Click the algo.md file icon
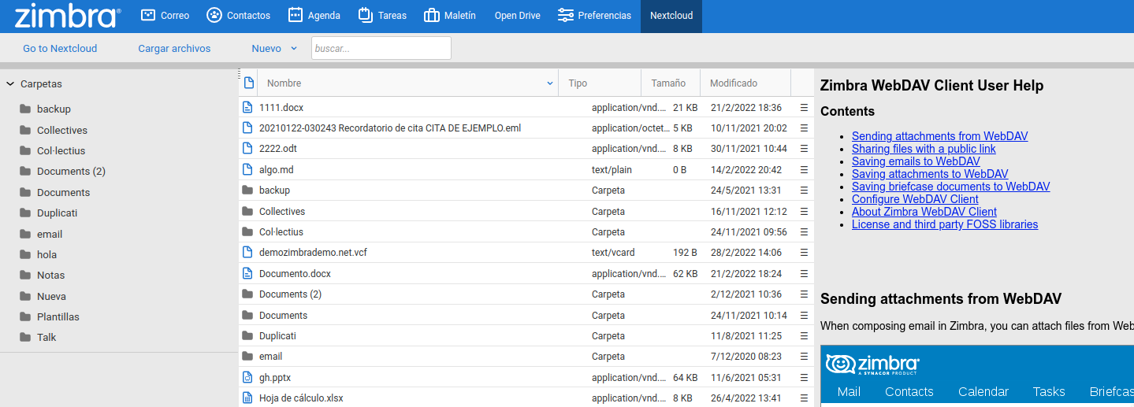 (247, 169)
